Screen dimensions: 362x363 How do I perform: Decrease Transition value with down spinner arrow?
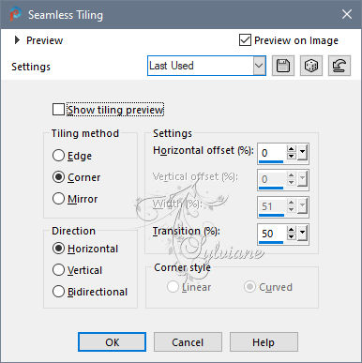click(292, 237)
